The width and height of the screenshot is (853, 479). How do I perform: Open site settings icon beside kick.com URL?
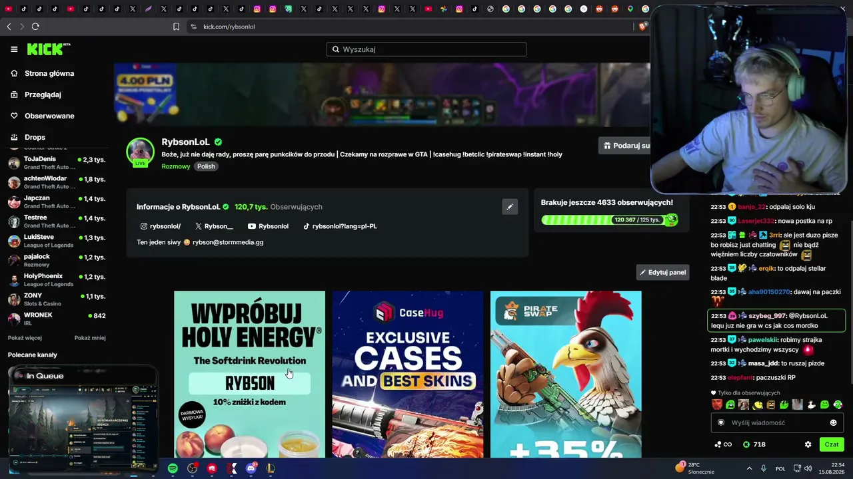[x=193, y=27]
